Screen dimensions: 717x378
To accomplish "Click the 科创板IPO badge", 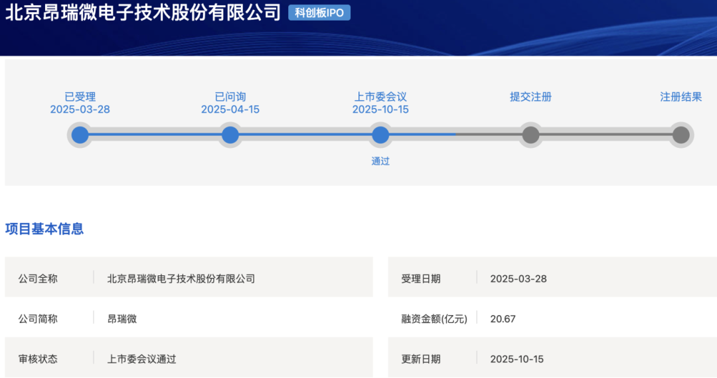I will tap(319, 13).
